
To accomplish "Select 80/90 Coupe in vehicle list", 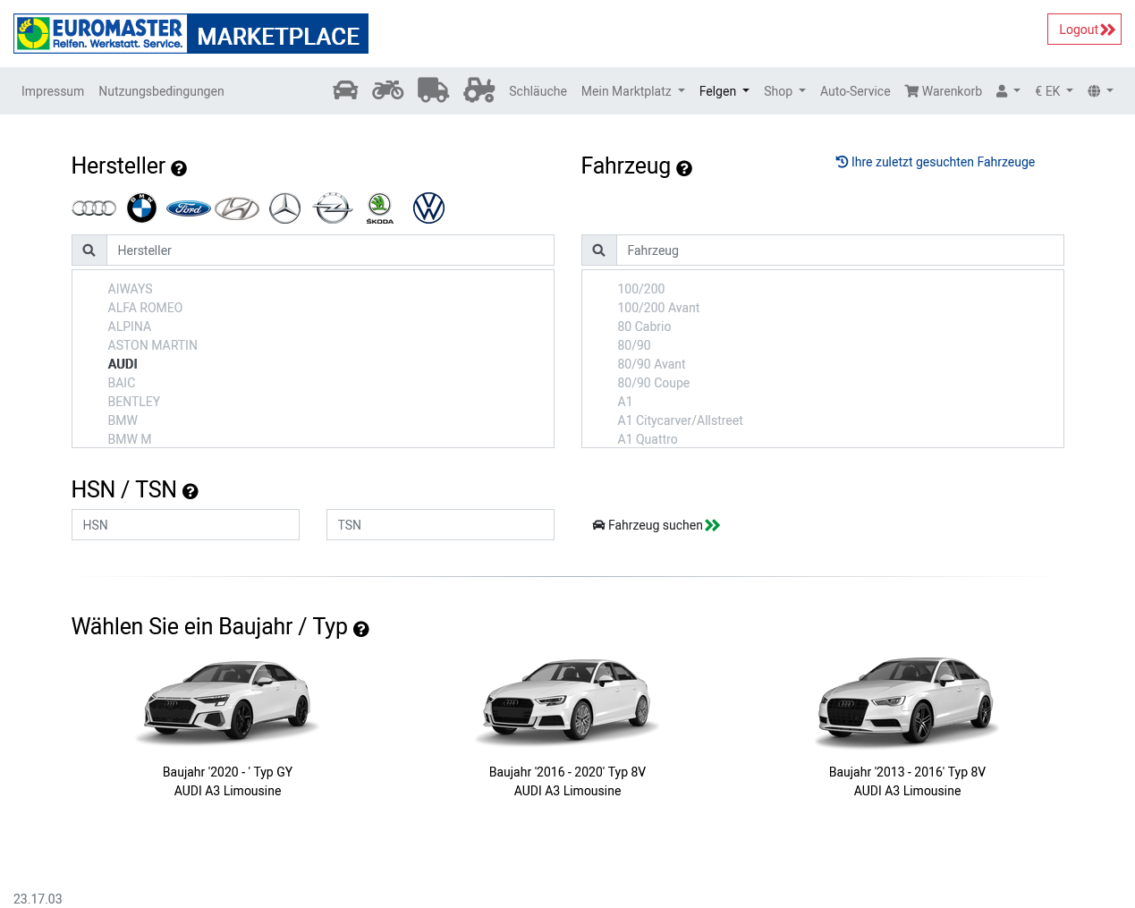I will 654,383.
